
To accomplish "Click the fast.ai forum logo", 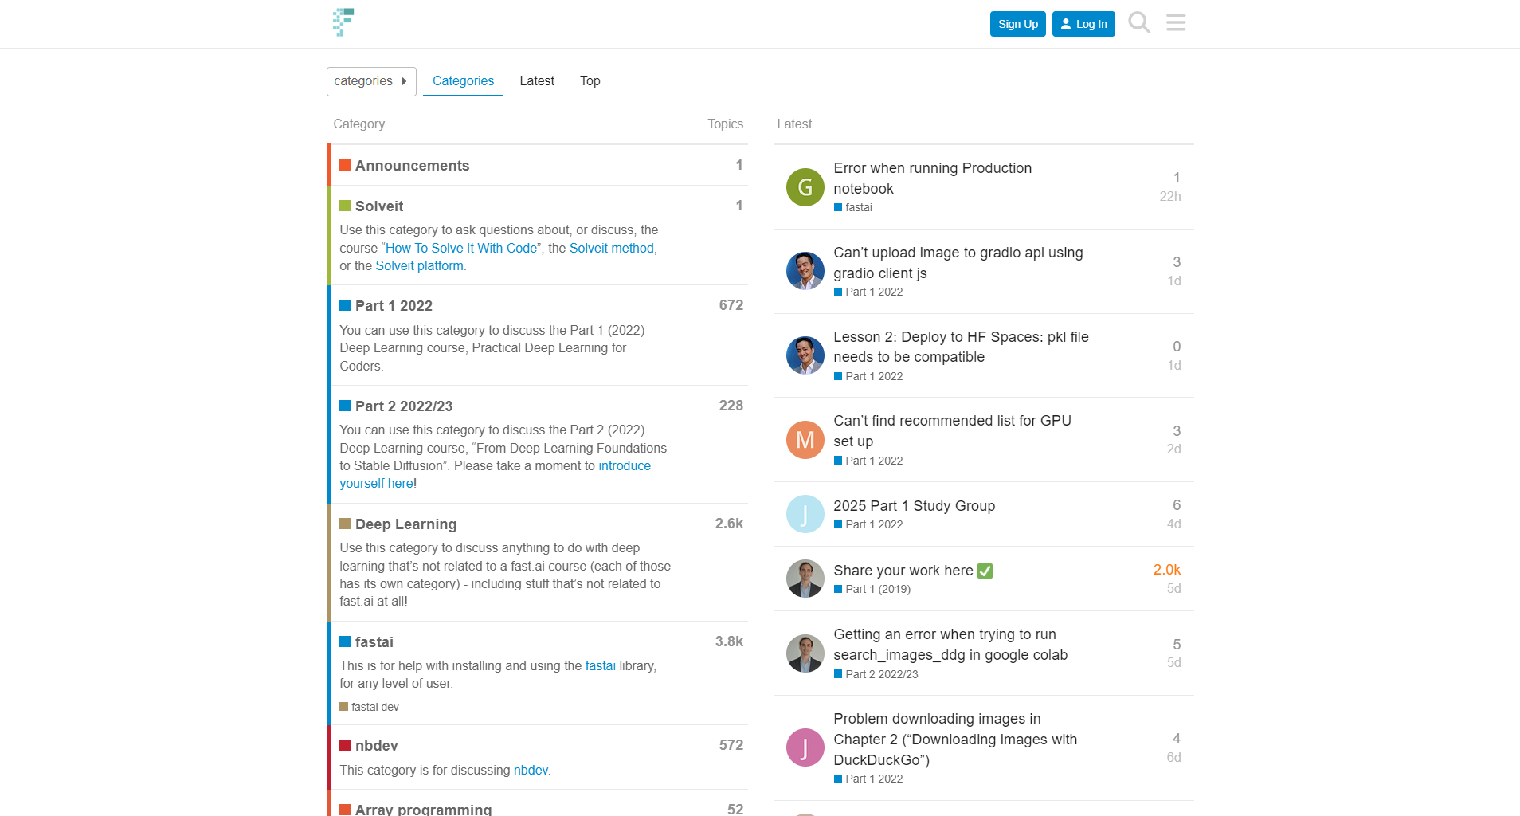I will point(343,22).
